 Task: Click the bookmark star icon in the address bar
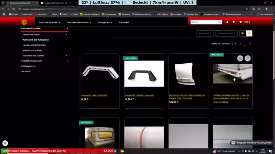[x=247, y=9]
